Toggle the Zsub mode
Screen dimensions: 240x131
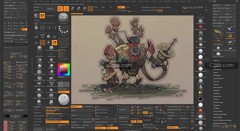click(128, 7)
